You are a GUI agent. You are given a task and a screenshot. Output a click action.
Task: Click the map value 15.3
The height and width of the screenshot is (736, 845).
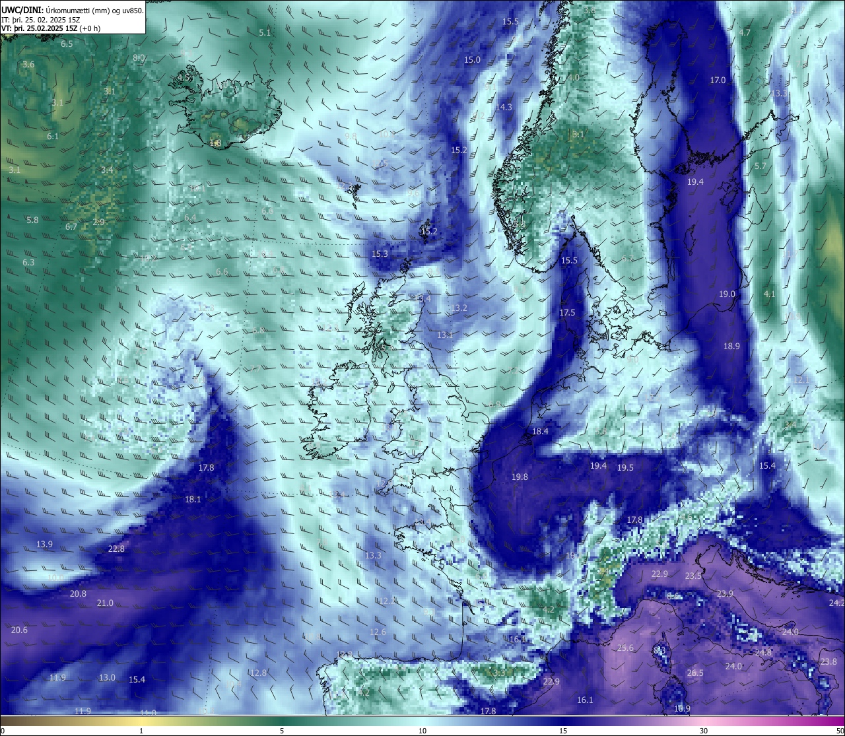[380, 254]
